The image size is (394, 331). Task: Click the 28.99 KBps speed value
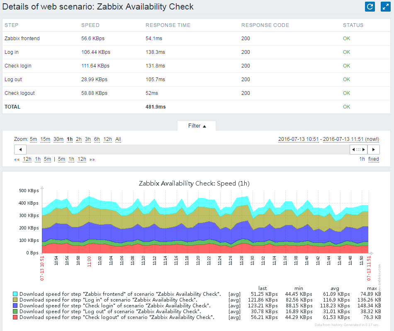tap(94, 79)
